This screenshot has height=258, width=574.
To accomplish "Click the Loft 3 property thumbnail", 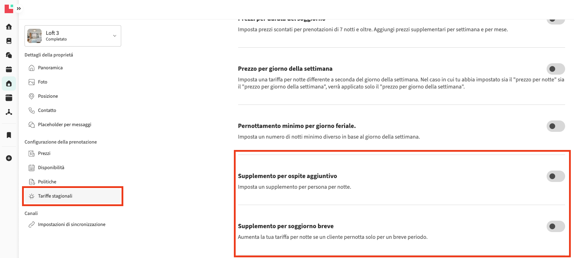I will (x=34, y=36).
